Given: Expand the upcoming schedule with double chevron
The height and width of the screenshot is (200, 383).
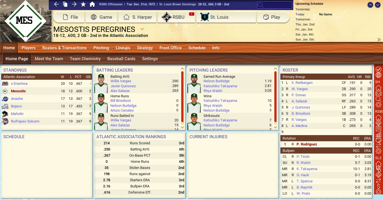Looking at the screenshot, I should (379, 40).
